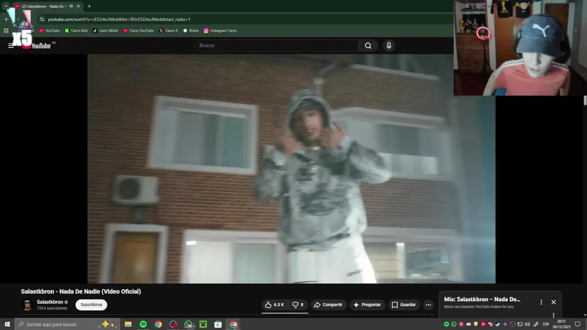This screenshot has width=587, height=330.
Task: Like the video with thumbs-up 6.3 K
Action: click(274, 305)
